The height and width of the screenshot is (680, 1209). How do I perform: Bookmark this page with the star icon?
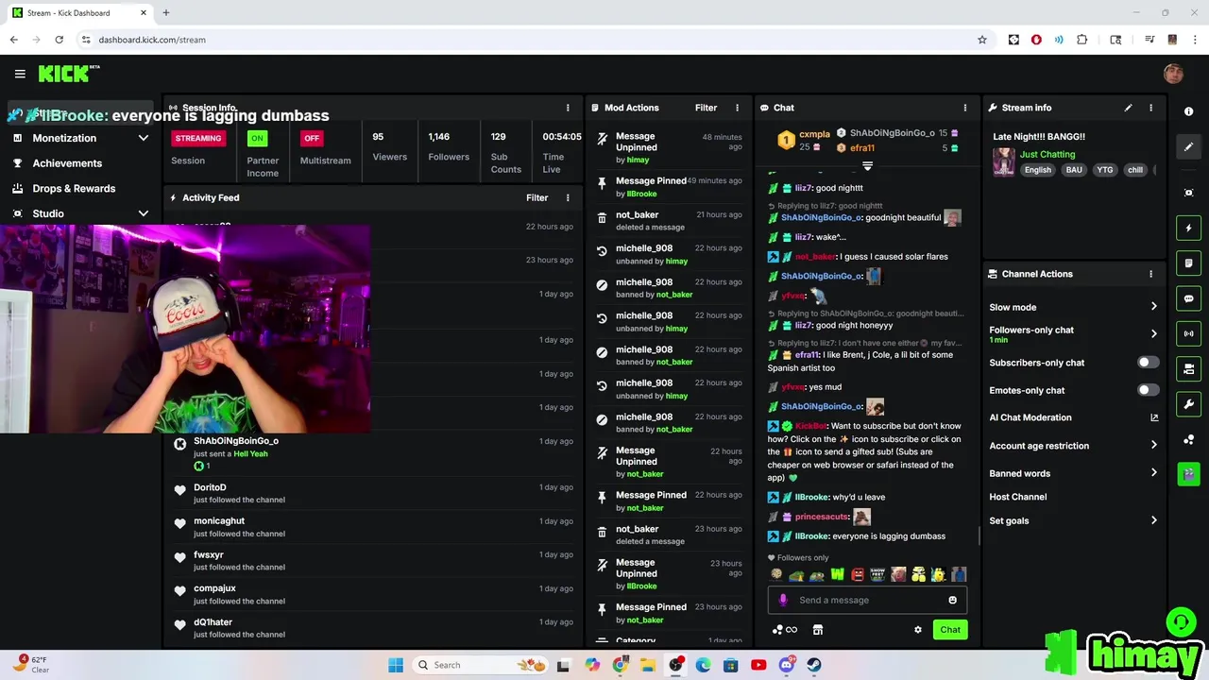pyautogui.click(x=982, y=40)
